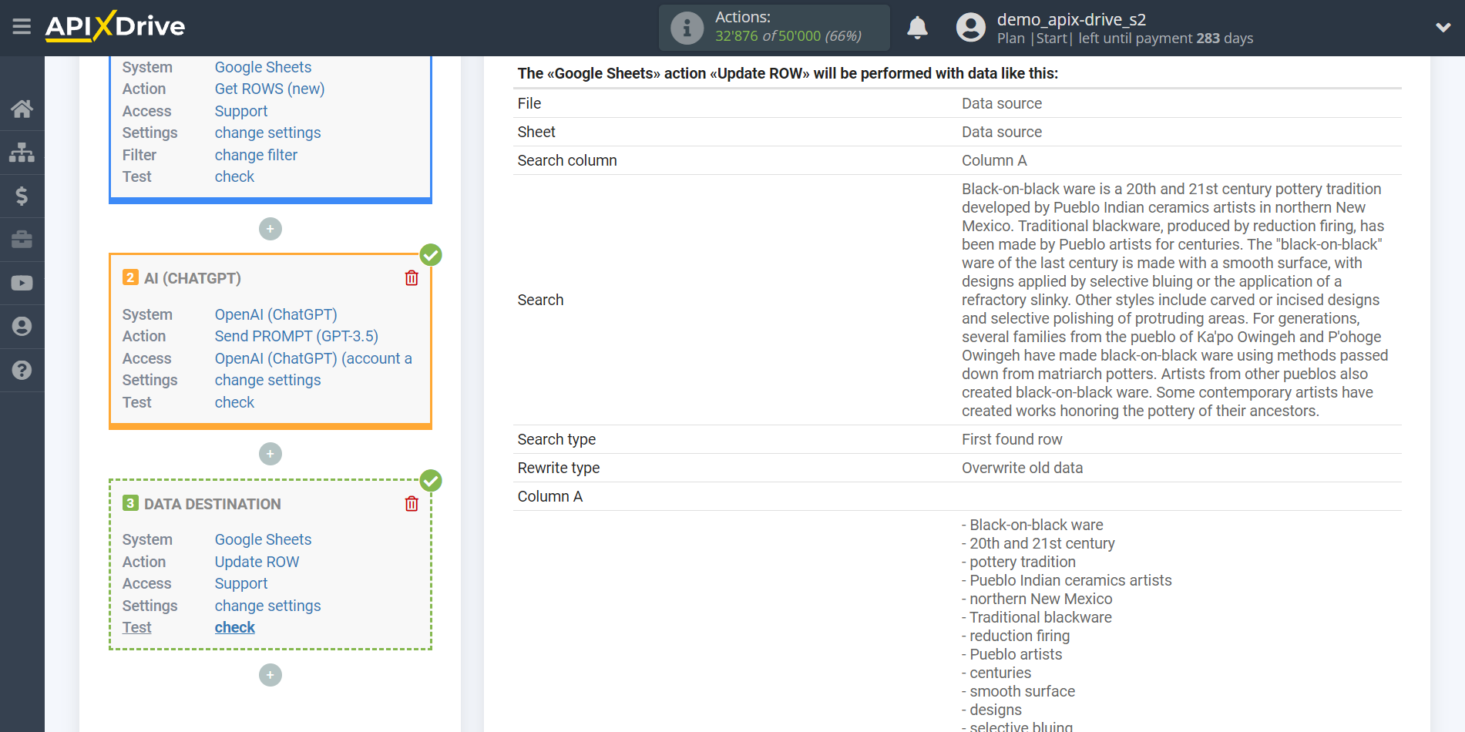
Task: Click the user avatar icon
Action: click(970, 28)
